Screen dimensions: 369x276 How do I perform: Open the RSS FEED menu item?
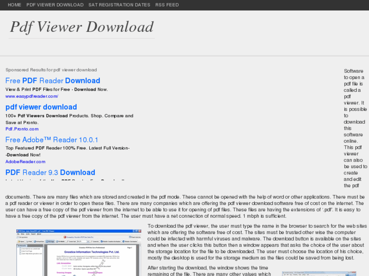[x=167, y=5]
